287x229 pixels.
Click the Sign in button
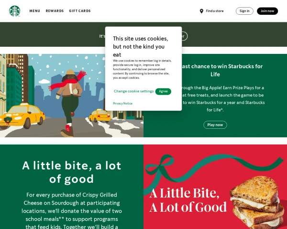[x=244, y=11]
